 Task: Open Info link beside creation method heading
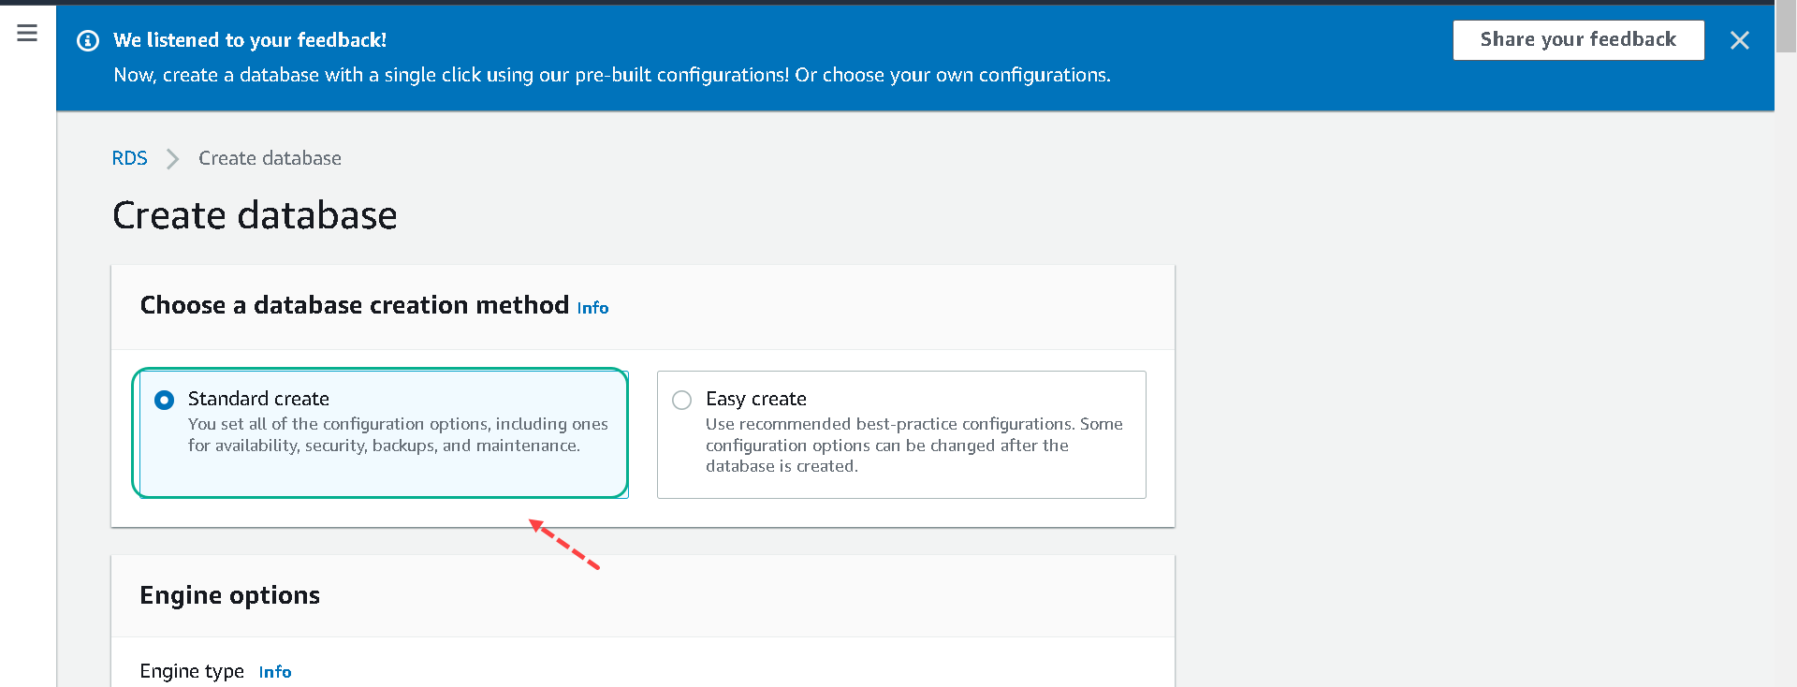point(592,308)
